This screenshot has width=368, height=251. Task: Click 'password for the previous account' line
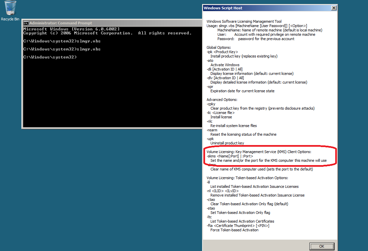(x=256, y=39)
